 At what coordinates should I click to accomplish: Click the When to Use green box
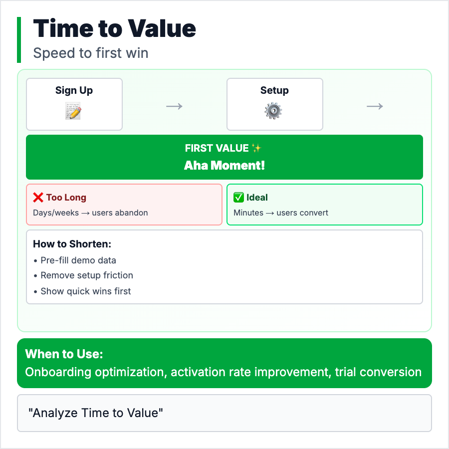pyautogui.click(x=224, y=363)
